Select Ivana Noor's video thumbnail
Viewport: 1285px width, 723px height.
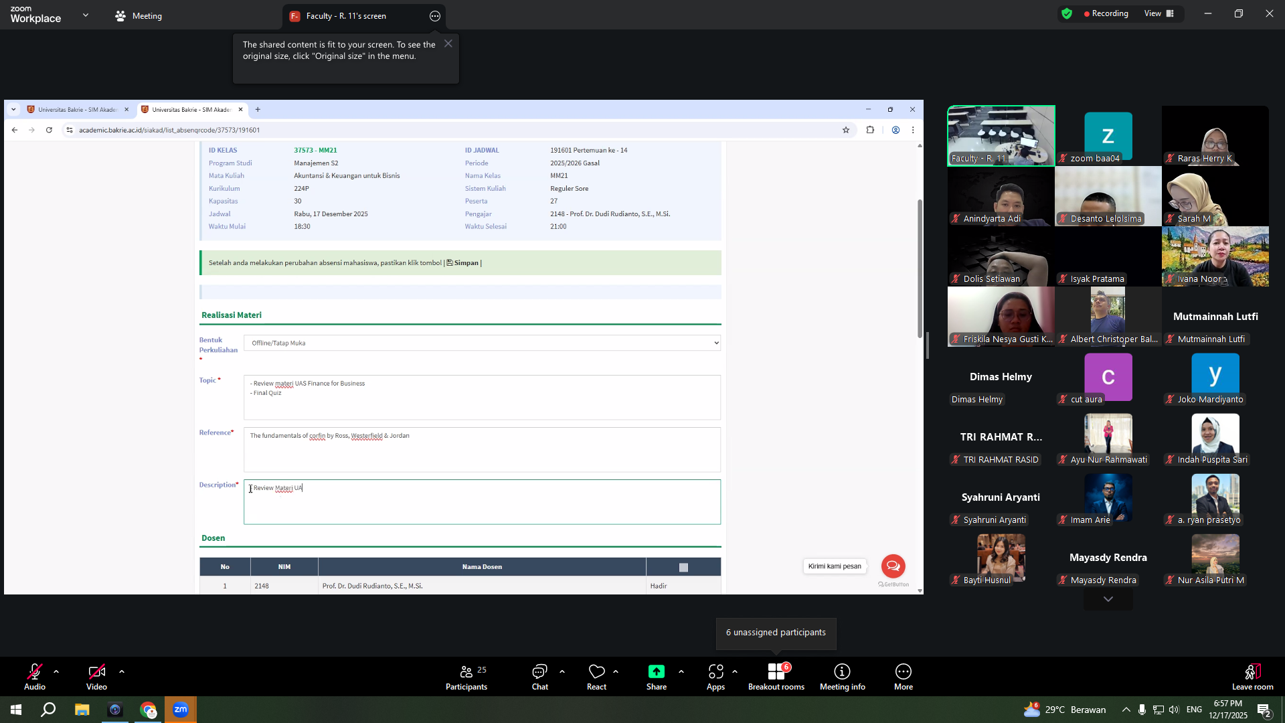[1215, 256]
